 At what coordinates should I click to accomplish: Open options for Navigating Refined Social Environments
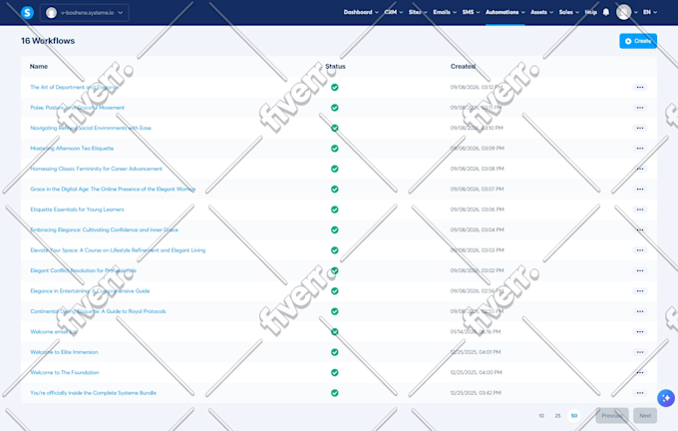[640, 128]
